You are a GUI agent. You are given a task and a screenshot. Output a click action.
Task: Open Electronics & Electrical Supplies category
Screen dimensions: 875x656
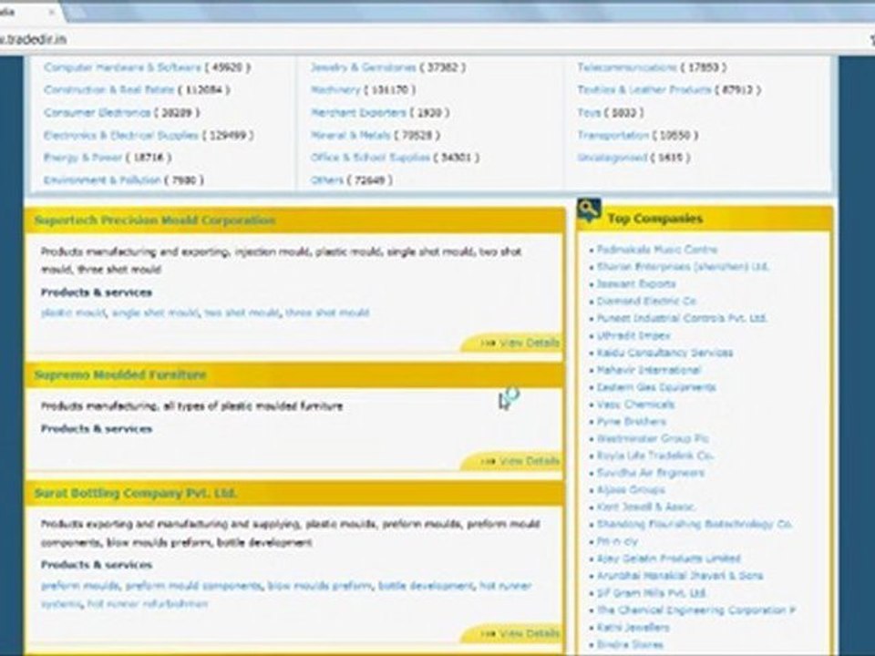tap(121, 136)
